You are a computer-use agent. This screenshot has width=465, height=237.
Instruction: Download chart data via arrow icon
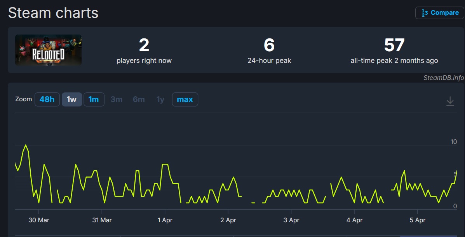pos(450,101)
